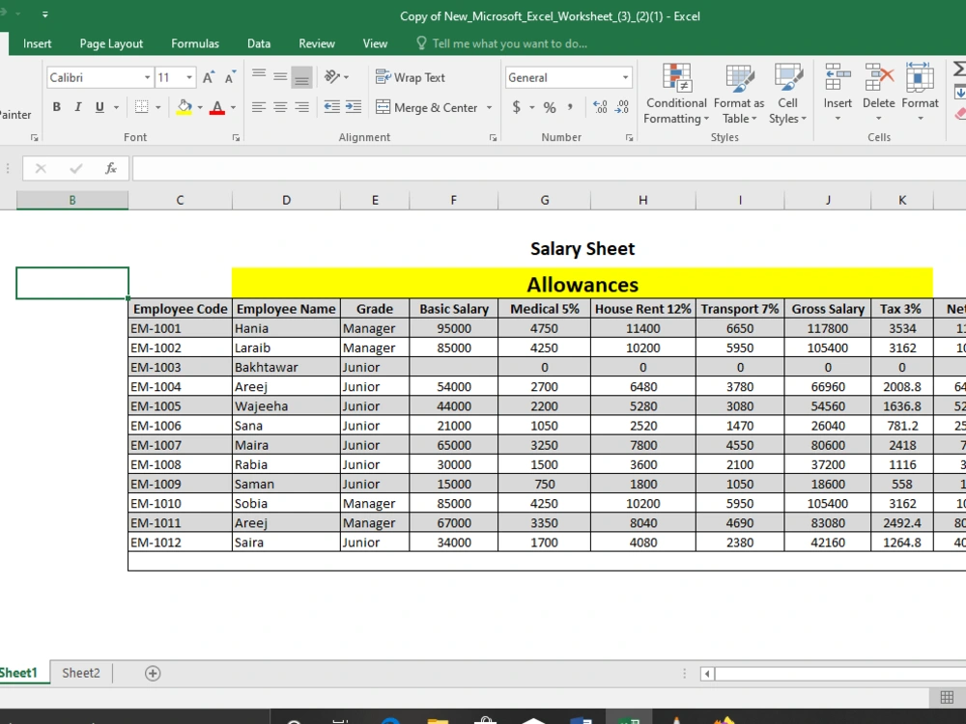Apply red Font Color
The width and height of the screenshot is (966, 724).
(x=216, y=108)
